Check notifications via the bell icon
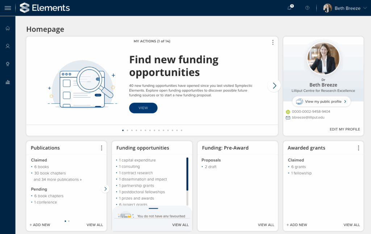This screenshot has height=234, width=371. tap(289, 8)
